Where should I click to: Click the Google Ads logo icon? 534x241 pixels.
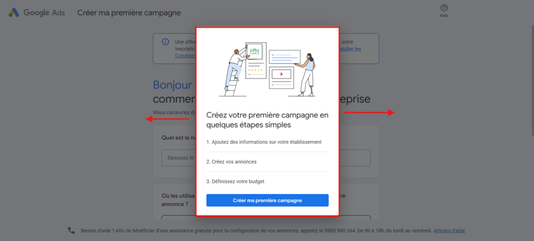(14, 12)
